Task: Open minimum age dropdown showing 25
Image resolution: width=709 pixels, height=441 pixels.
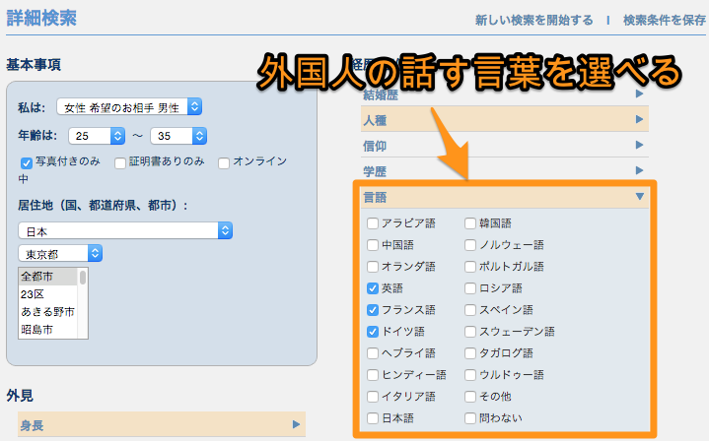Action: click(x=97, y=136)
